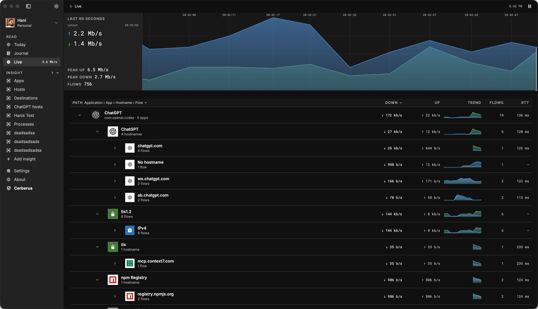This screenshot has height=309, width=538.
Task: Click the Destinations insight icon
Action: tap(9, 98)
